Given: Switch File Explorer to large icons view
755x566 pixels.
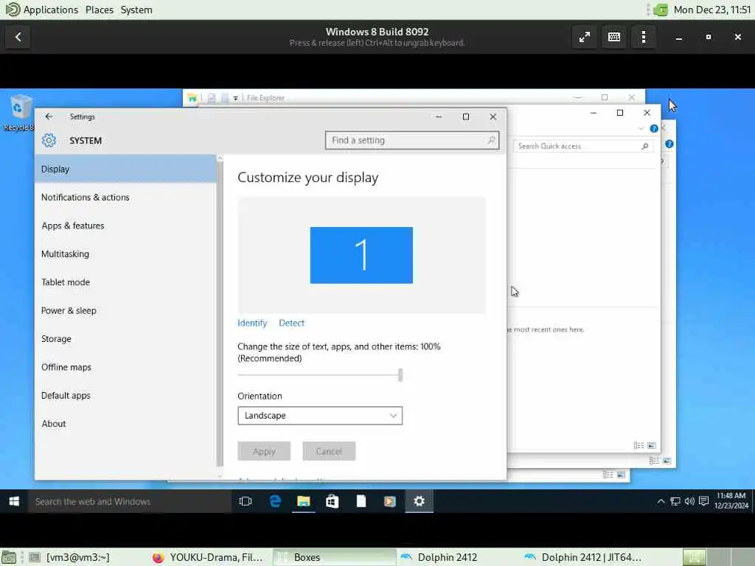Looking at the screenshot, I should click(x=652, y=446).
